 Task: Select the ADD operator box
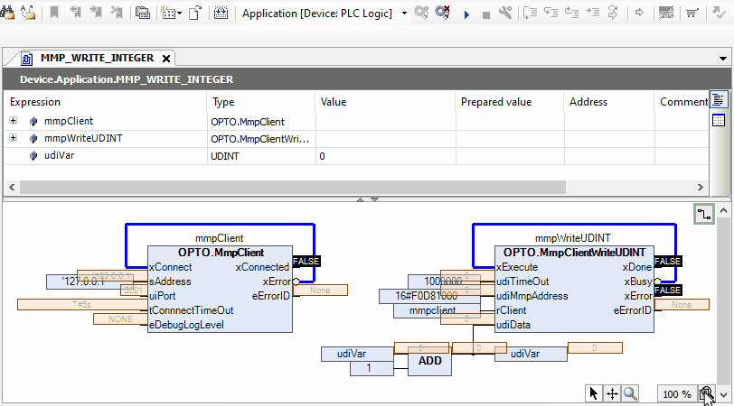click(429, 361)
